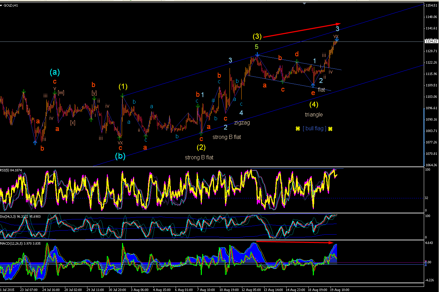439x292 pixels.
Task: Click the yellow symbol right of bull flag
Action: click(x=330, y=129)
